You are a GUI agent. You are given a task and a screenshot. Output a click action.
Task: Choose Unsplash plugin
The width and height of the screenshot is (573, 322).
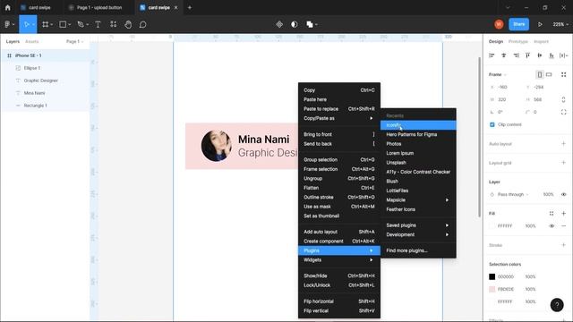point(418,163)
